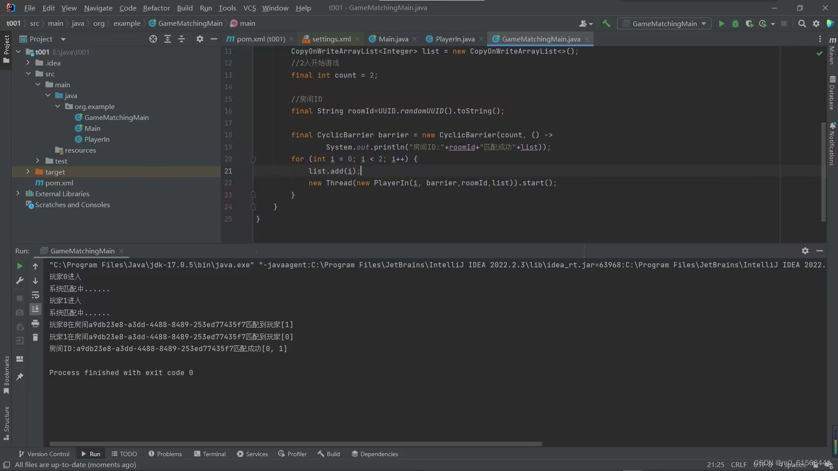Viewport: 838px width, 471px height.
Task: Open the Maven tool window
Action: point(832,51)
